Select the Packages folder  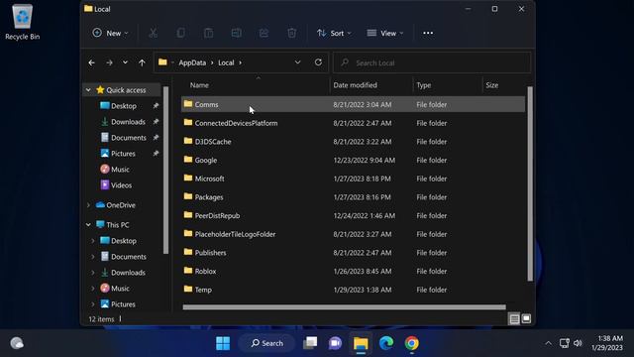coord(353,197)
